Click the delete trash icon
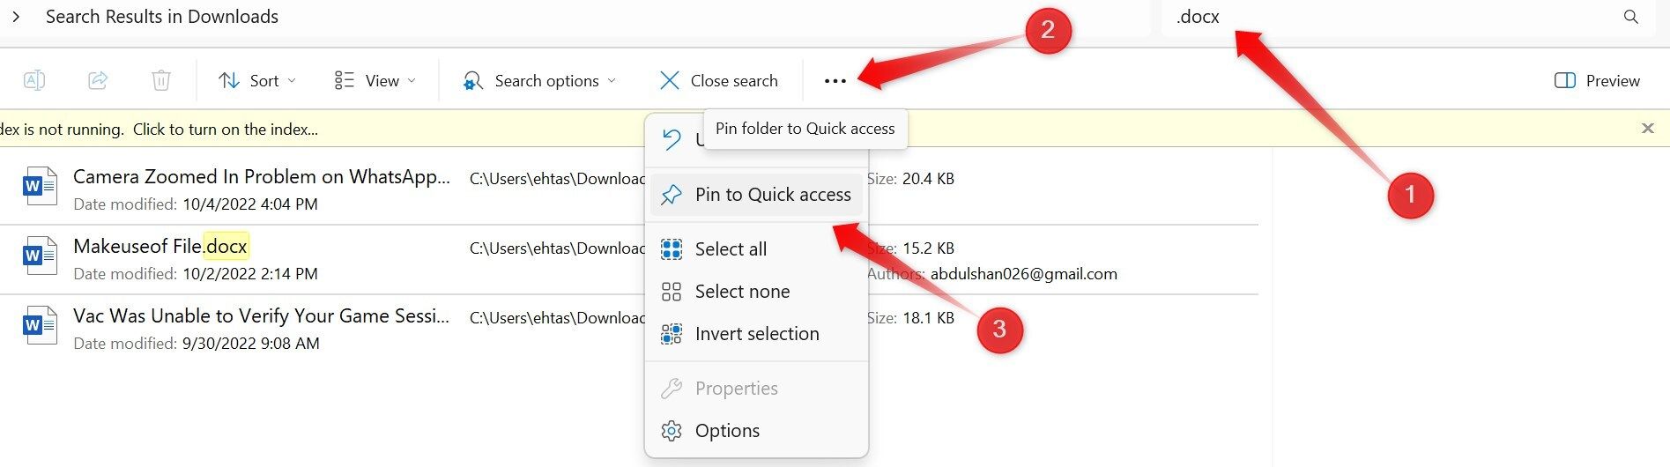This screenshot has height=467, width=1670. 161,81
